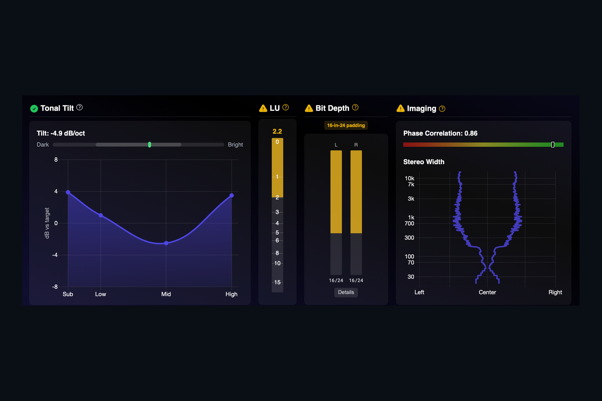Click the Dark label by the tilt slider
The height and width of the screenshot is (401, 602).
43,145
